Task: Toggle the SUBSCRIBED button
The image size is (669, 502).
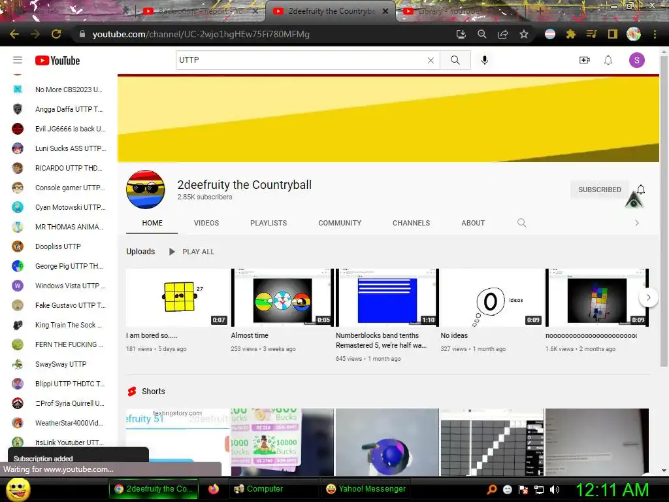Action: (x=600, y=190)
